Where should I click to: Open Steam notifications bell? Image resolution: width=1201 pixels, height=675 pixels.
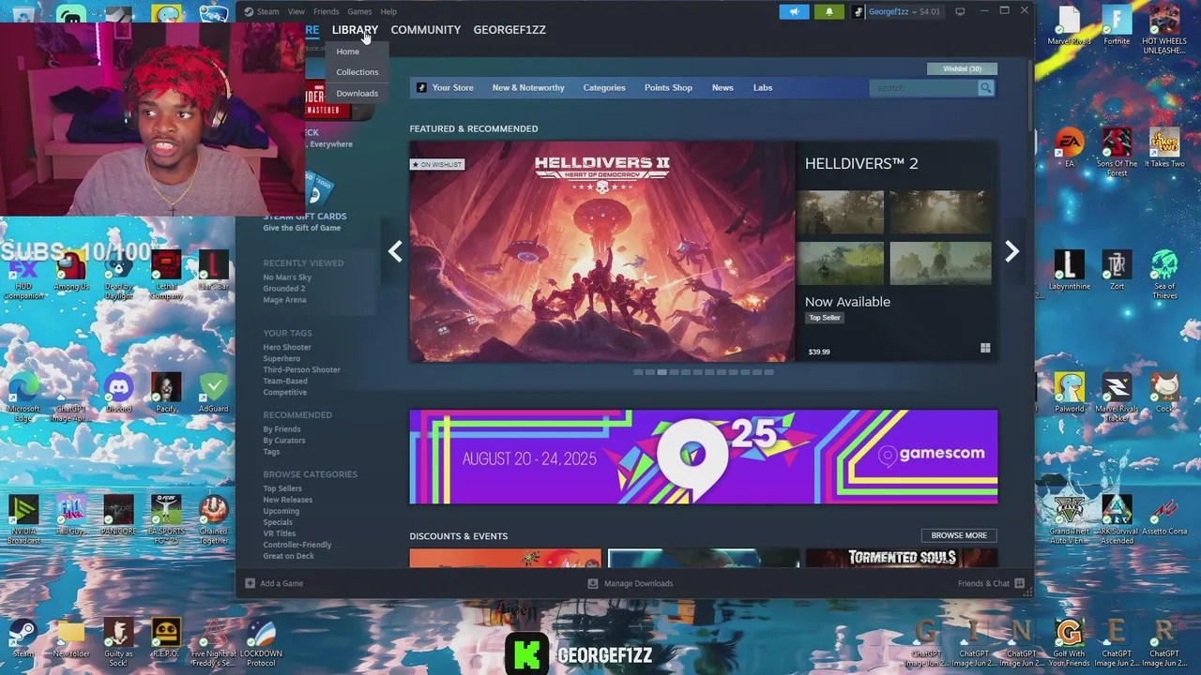[829, 11]
